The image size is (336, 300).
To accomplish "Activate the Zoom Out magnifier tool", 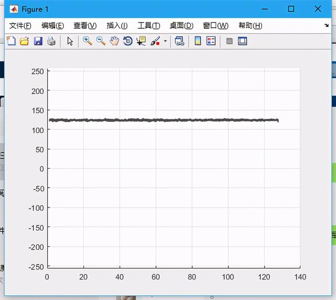I will tap(101, 41).
